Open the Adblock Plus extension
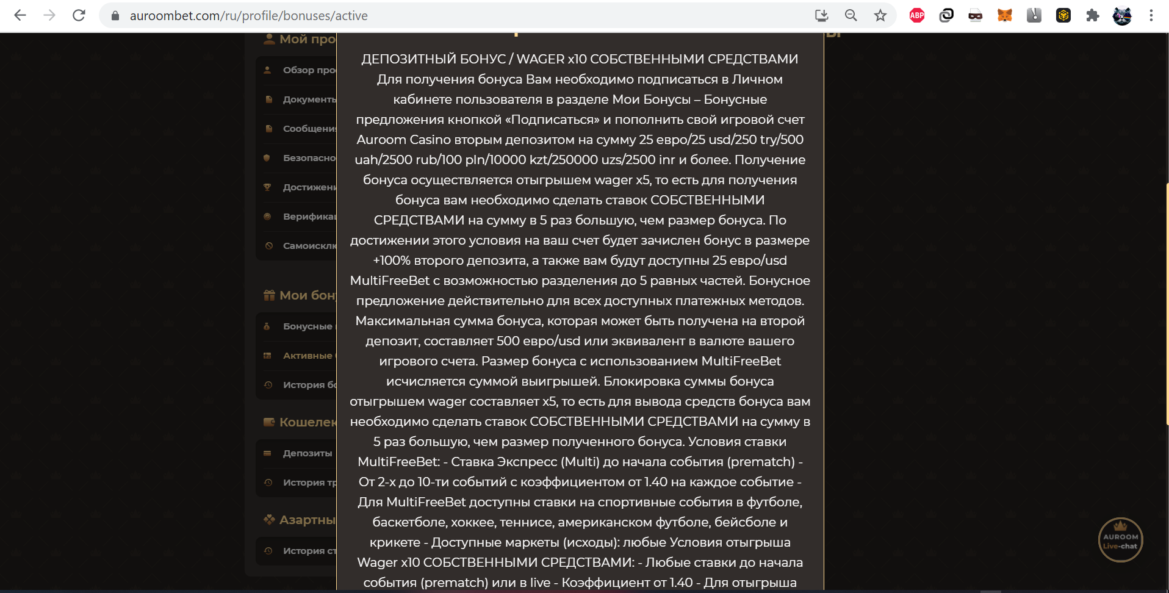Screen dimensions: 1169x593 click(917, 16)
